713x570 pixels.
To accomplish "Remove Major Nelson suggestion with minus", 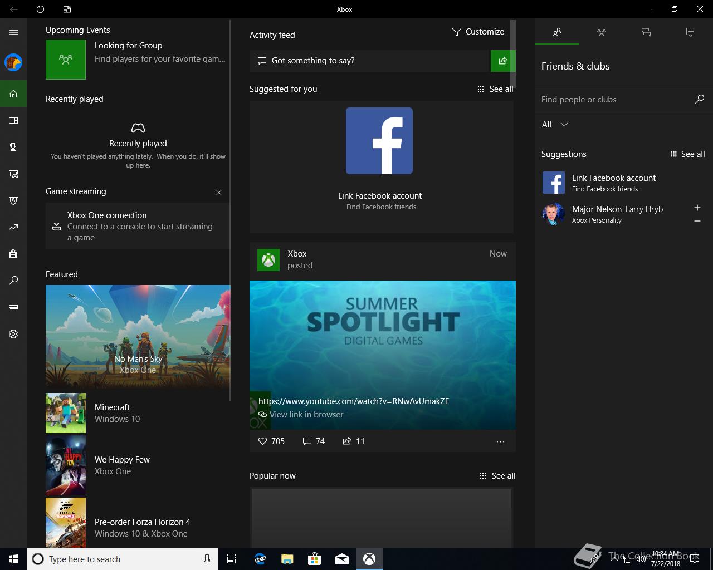I will [x=697, y=221].
